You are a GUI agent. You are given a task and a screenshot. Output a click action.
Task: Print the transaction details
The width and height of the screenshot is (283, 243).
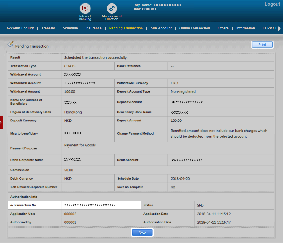pyautogui.click(x=262, y=45)
